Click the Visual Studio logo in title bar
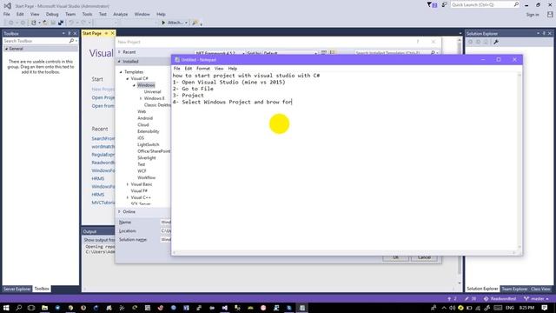556x313 pixels. (x=7, y=6)
